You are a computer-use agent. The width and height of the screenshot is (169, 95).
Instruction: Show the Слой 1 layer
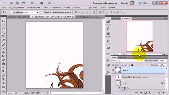click(113, 83)
